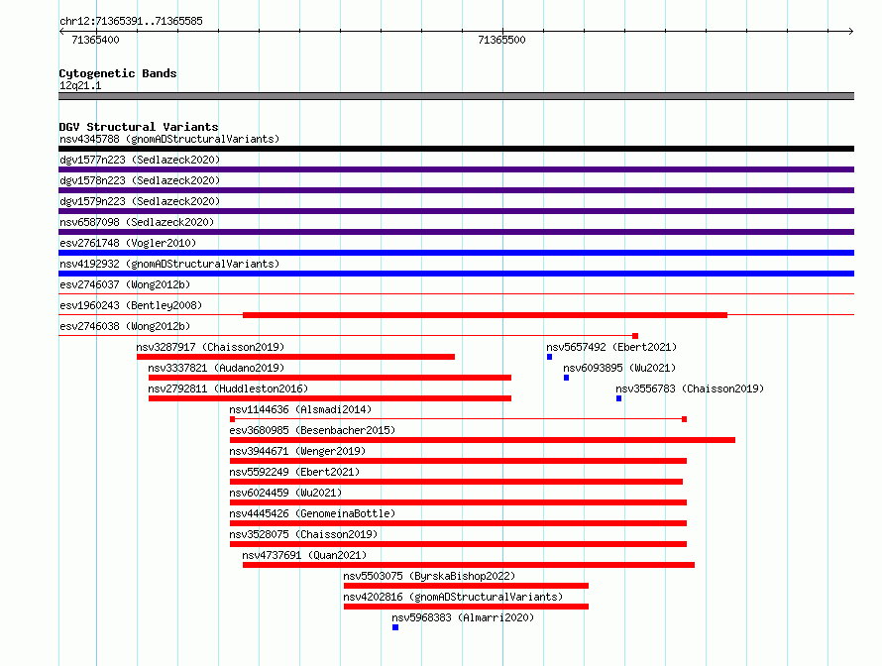882x666 pixels.
Task: Click the blue nsv4192932 variant bar
Action: pyautogui.click(x=456, y=274)
